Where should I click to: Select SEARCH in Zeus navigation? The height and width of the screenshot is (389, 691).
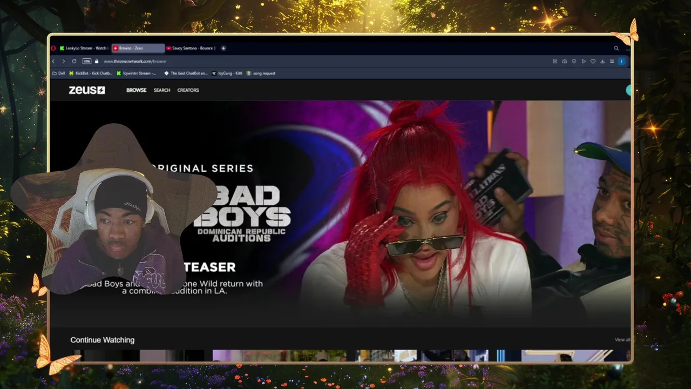(162, 90)
